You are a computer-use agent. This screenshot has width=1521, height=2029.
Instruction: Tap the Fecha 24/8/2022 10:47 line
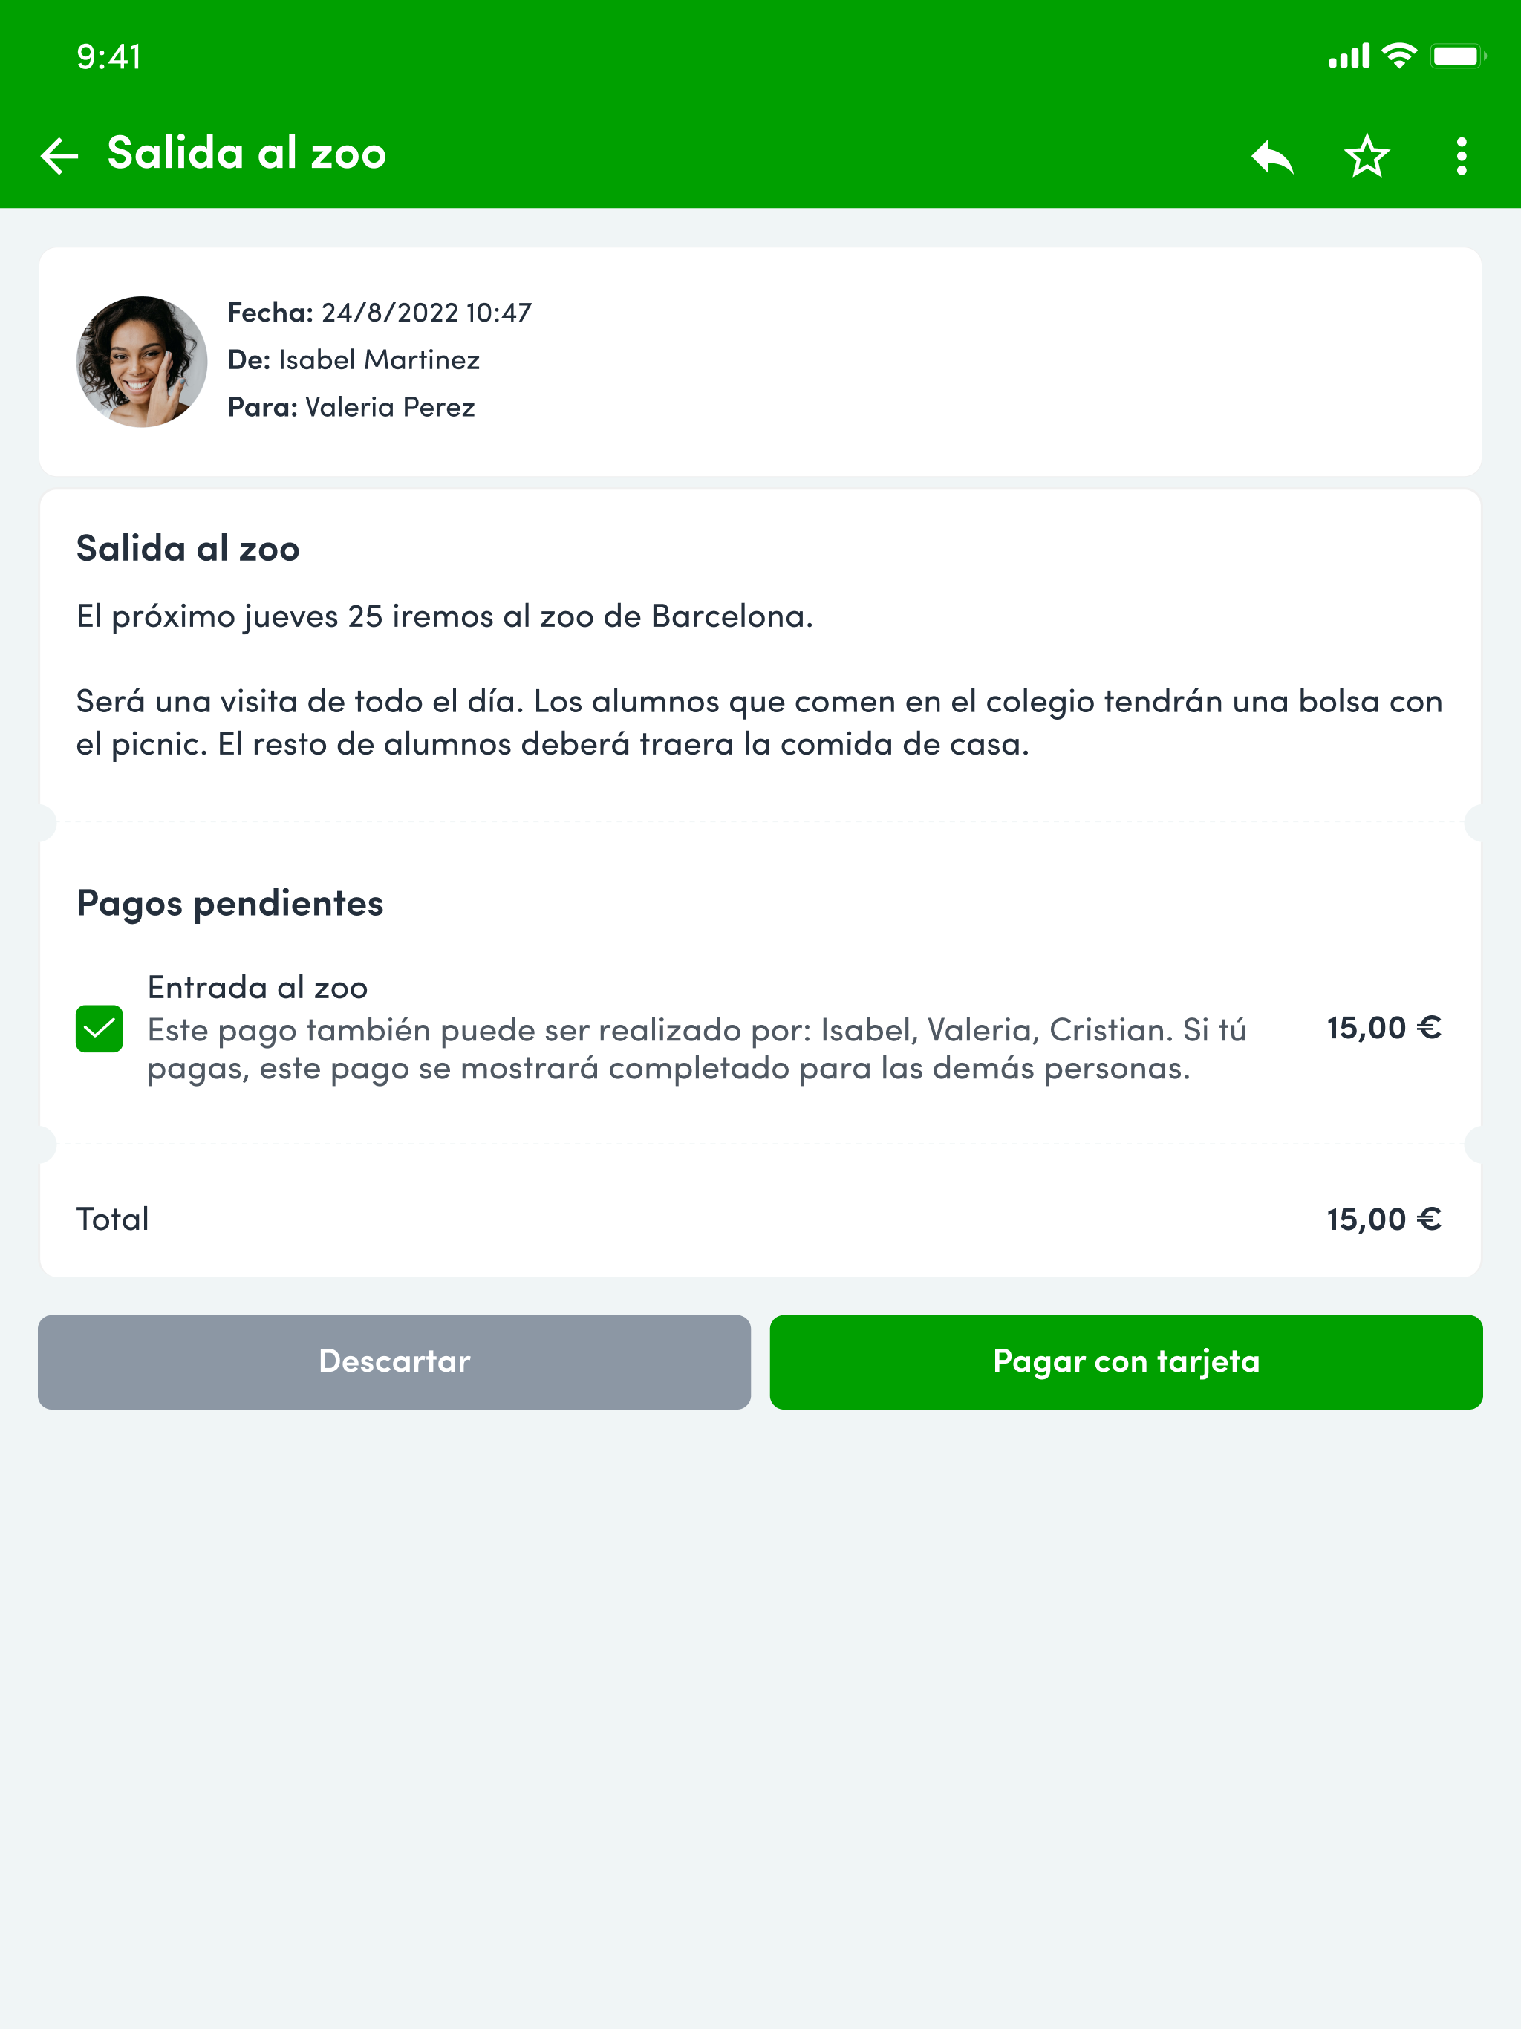[x=380, y=313]
